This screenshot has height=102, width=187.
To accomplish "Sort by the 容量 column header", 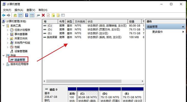I will (135, 21).
